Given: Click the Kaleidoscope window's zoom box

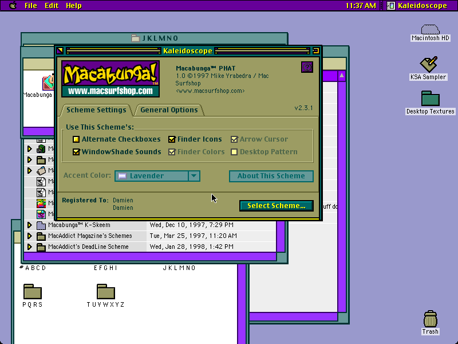Looking at the screenshot, I should click(316, 51).
